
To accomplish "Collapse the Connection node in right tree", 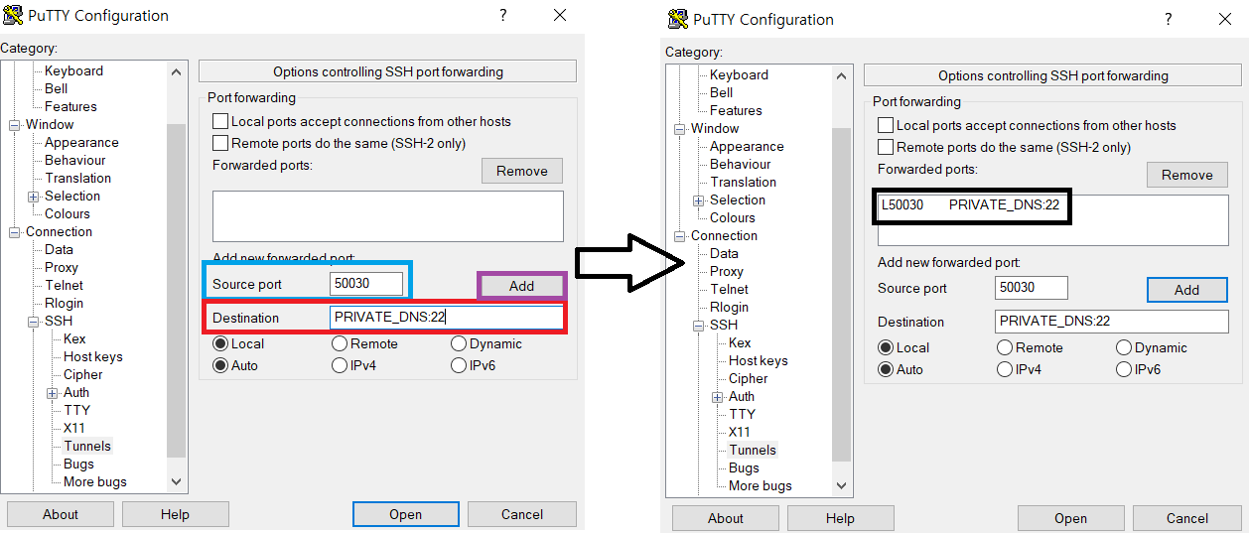I will click(680, 236).
